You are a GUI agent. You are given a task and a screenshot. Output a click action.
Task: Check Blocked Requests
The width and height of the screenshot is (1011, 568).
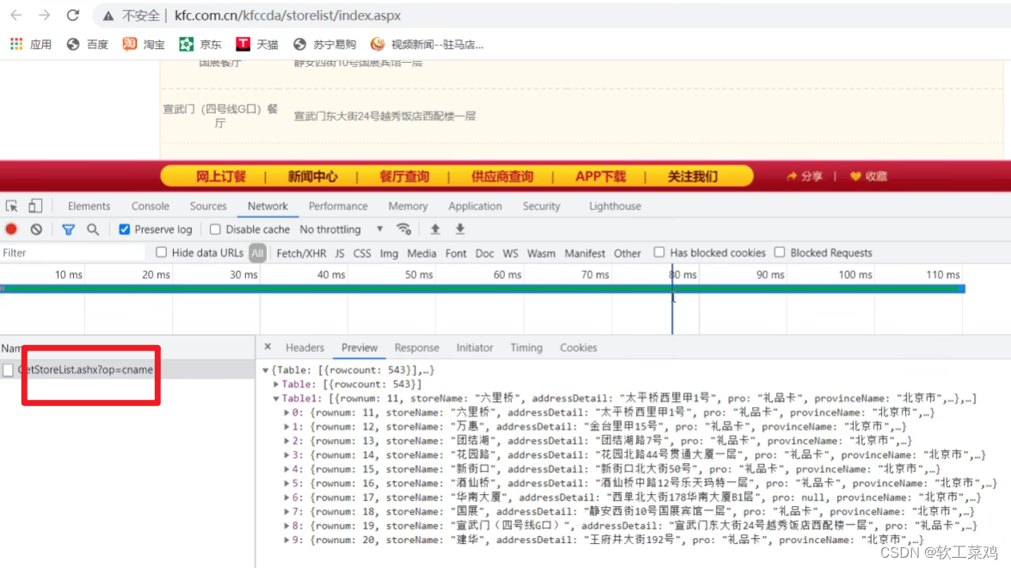click(x=780, y=252)
